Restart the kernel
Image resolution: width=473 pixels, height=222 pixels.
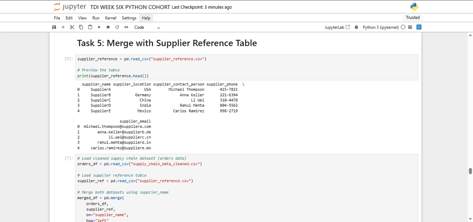click(117, 27)
